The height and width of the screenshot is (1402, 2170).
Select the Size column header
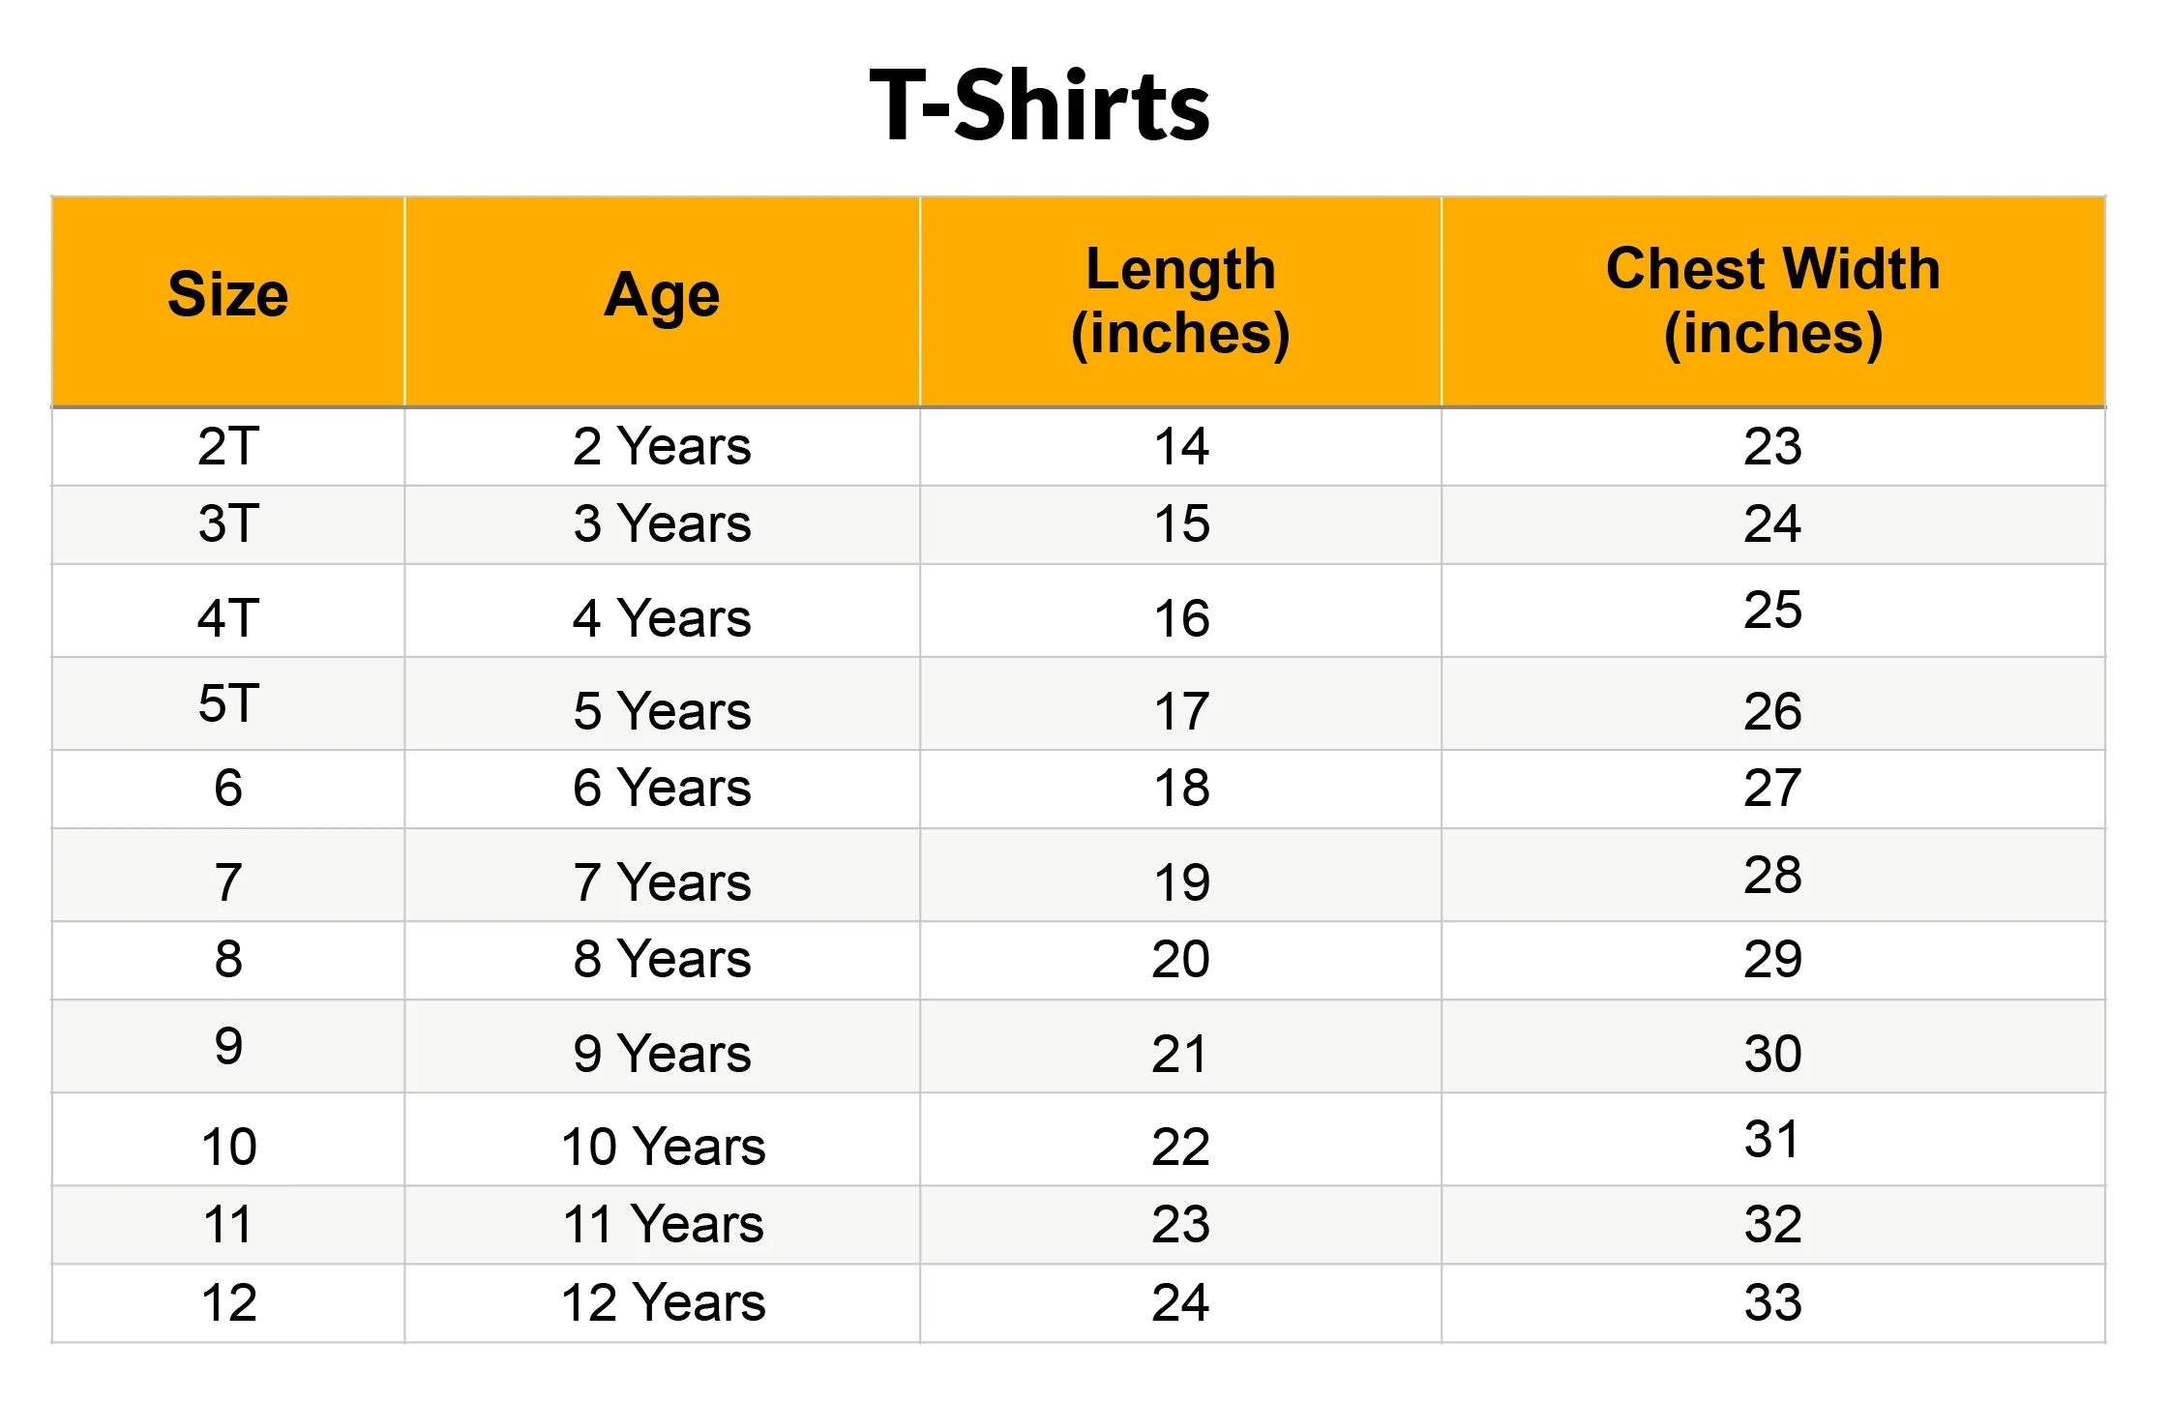pos(228,301)
